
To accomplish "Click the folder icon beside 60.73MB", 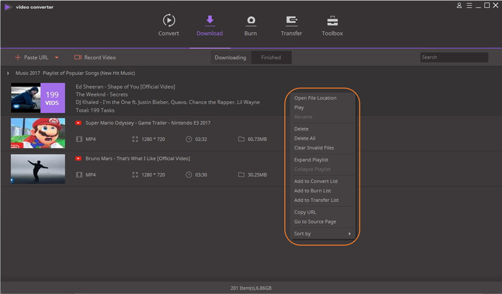I will tap(241, 139).
